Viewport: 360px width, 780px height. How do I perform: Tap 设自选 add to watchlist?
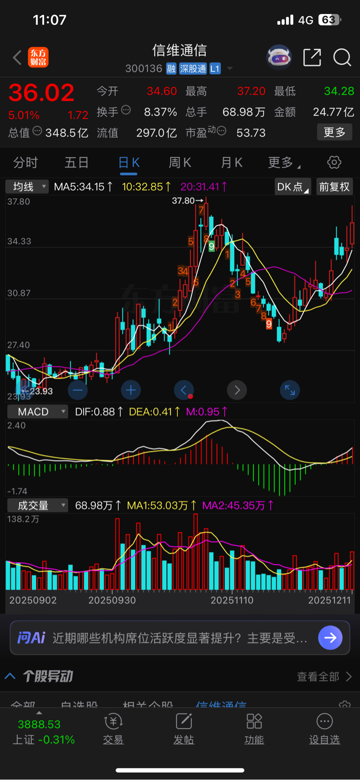point(324,729)
